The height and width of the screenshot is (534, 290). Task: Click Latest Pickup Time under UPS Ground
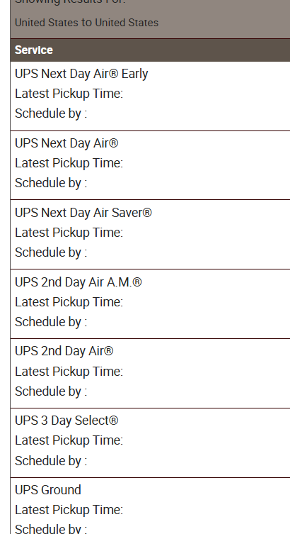tap(69, 510)
